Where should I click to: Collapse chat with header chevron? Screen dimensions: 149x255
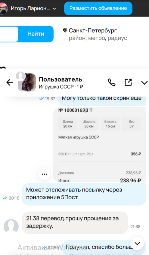tap(144, 83)
